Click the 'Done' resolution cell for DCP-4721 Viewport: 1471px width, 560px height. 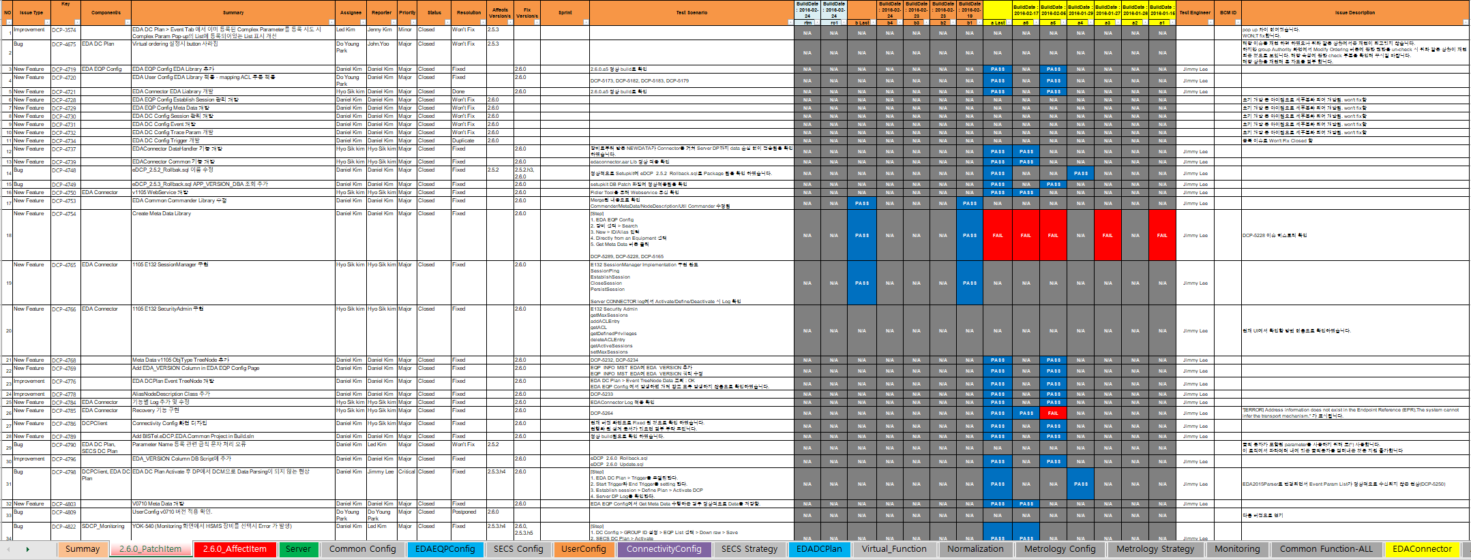469,91
